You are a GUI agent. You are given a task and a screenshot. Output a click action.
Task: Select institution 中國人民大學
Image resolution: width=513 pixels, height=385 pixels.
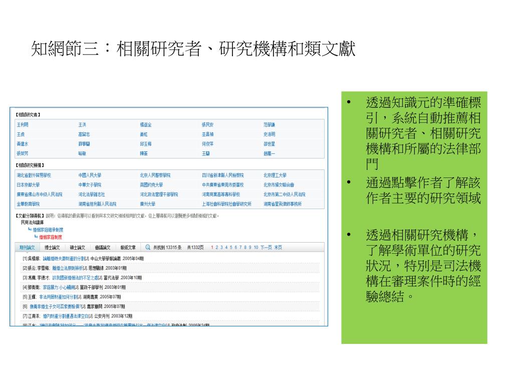[90, 175]
